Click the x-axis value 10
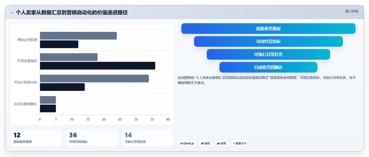Screen dimensions: 369x157 tap(72, 119)
